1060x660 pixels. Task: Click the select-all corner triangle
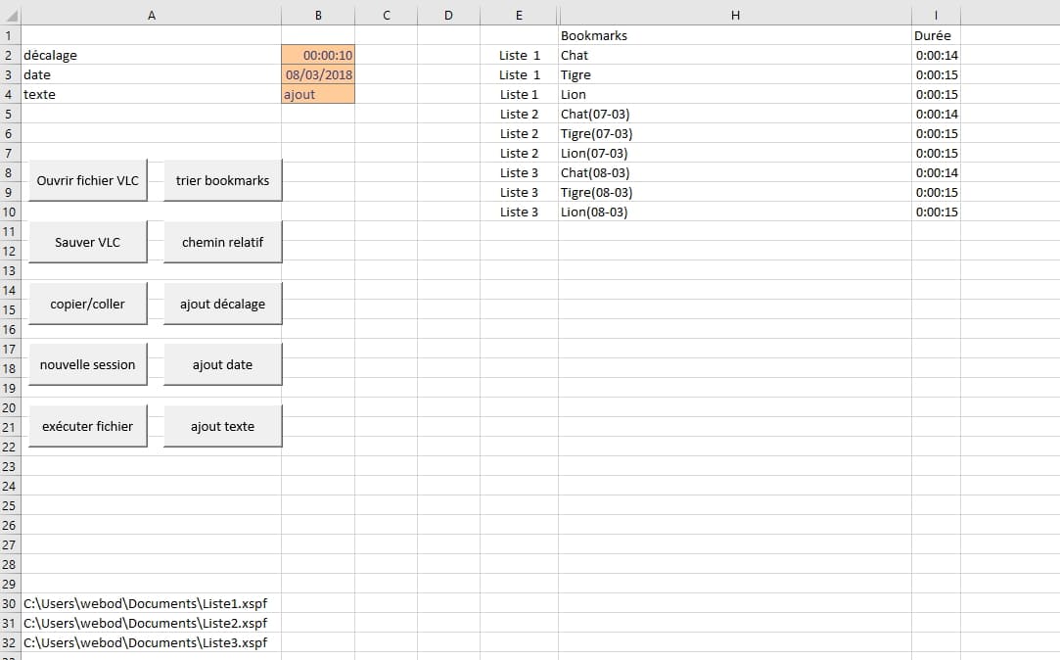click(x=10, y=16)
